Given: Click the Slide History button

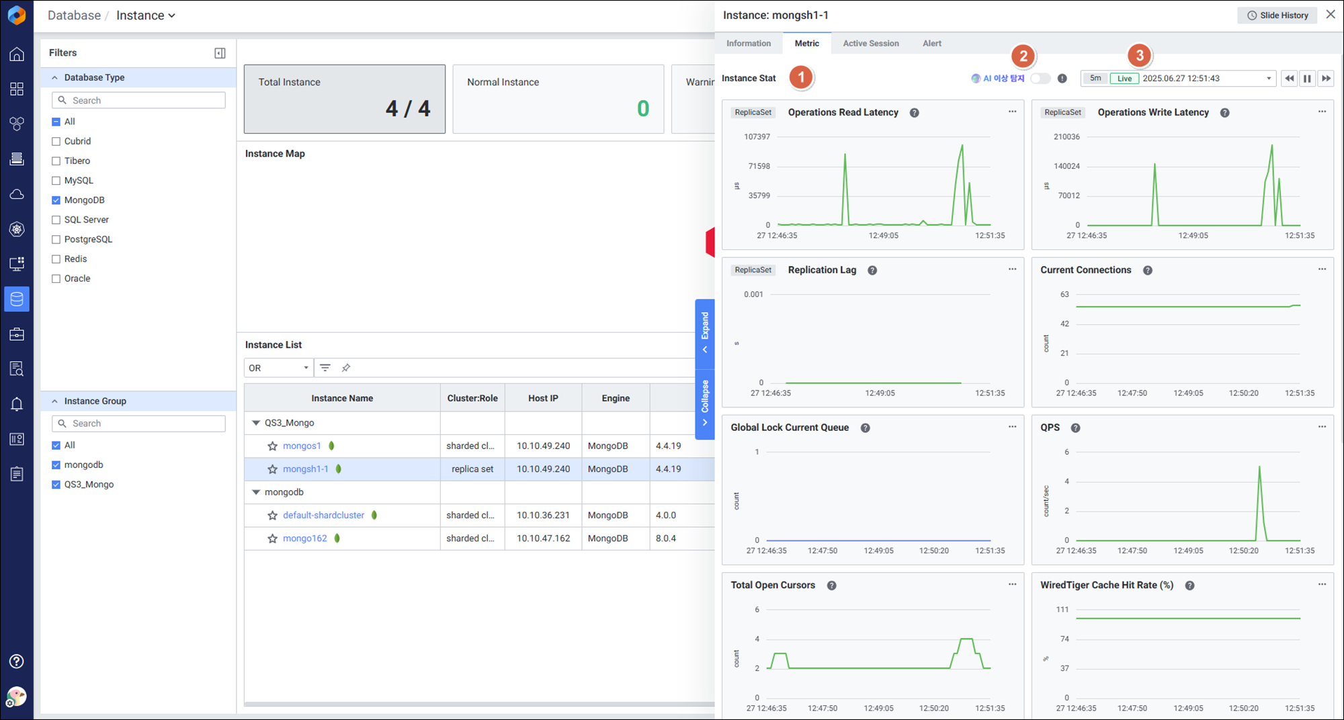Looking at the screenshot, I should (1277, 15).
